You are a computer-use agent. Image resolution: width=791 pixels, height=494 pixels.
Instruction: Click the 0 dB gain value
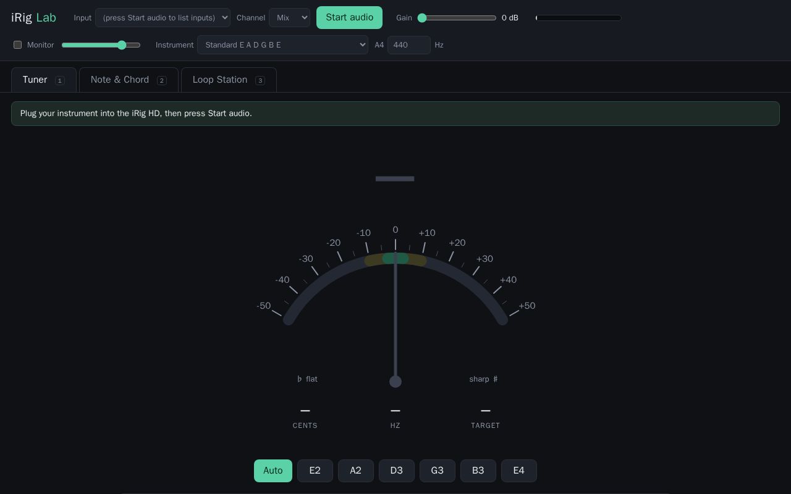coord(510,18)
